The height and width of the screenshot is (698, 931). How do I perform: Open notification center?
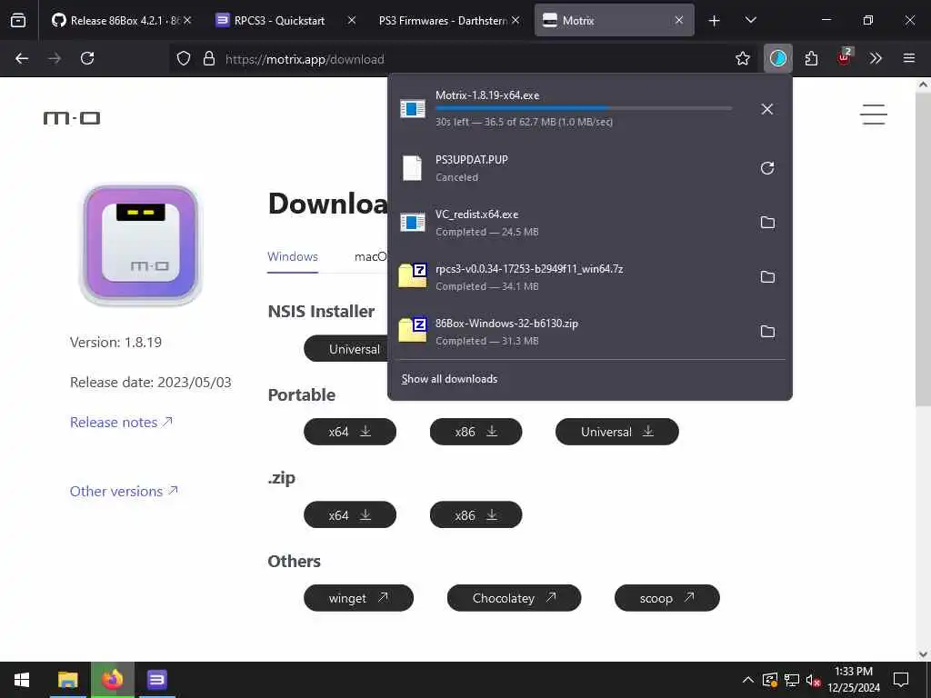(901, 680)
